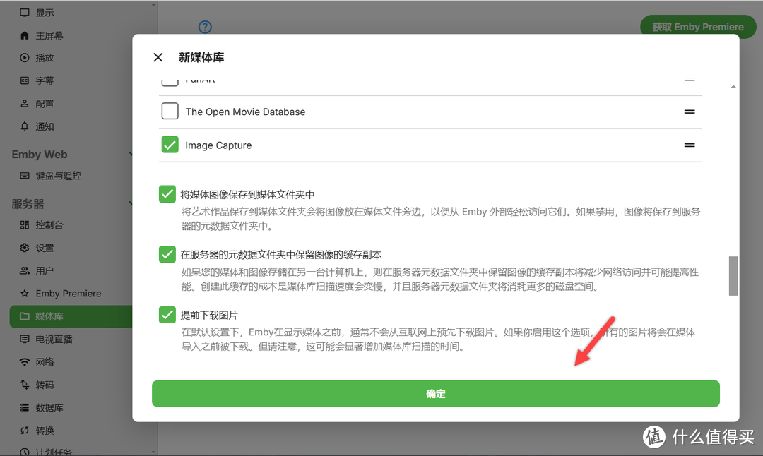Open 电视直播 in sidebar
The image size is (763, 456).
(x=54, y=340)
